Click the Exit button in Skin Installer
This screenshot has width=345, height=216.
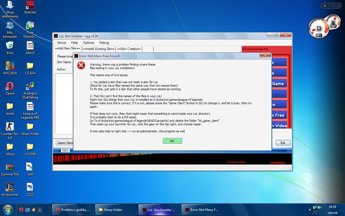coord(283,143)
